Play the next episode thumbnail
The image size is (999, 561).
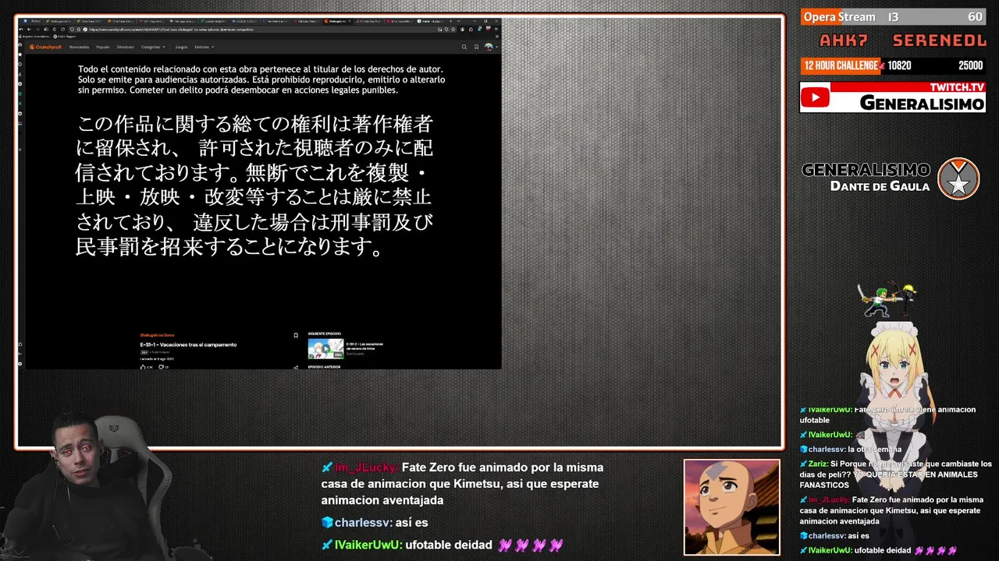pyautogui.click(x=325, y=348)
